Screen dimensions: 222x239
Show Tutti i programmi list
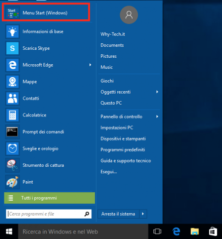[50, 198]
